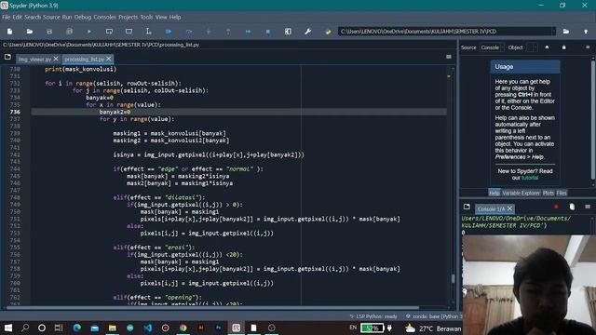Remove all variables in console

pos(572,207)
